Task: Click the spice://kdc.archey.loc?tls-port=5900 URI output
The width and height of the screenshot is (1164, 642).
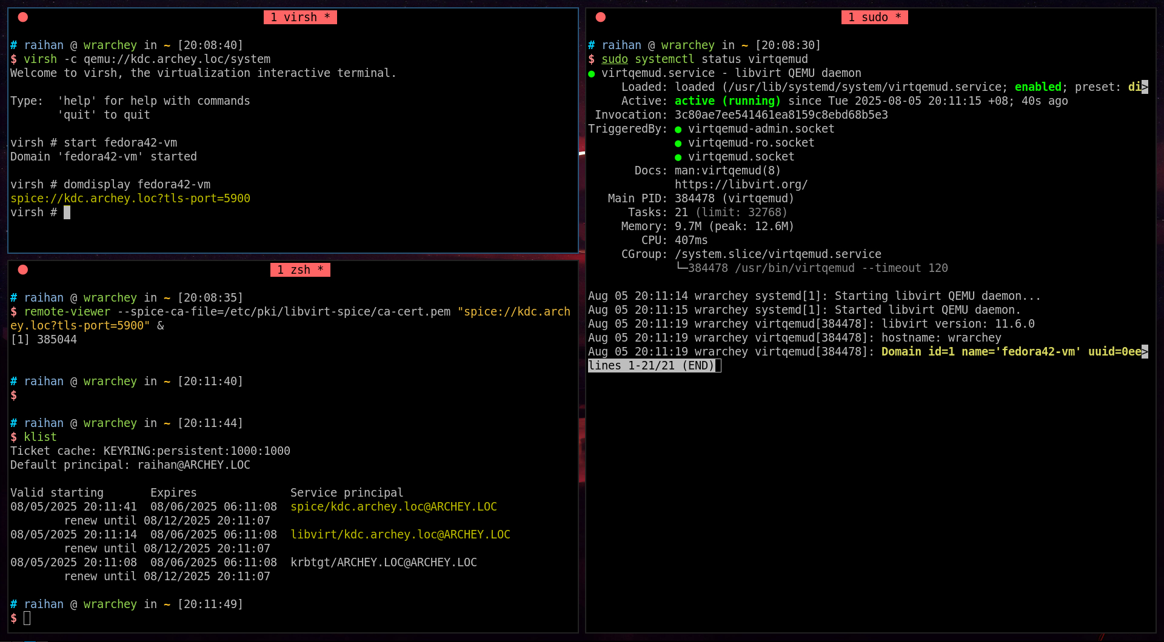Action: click(x=130, y=199)
